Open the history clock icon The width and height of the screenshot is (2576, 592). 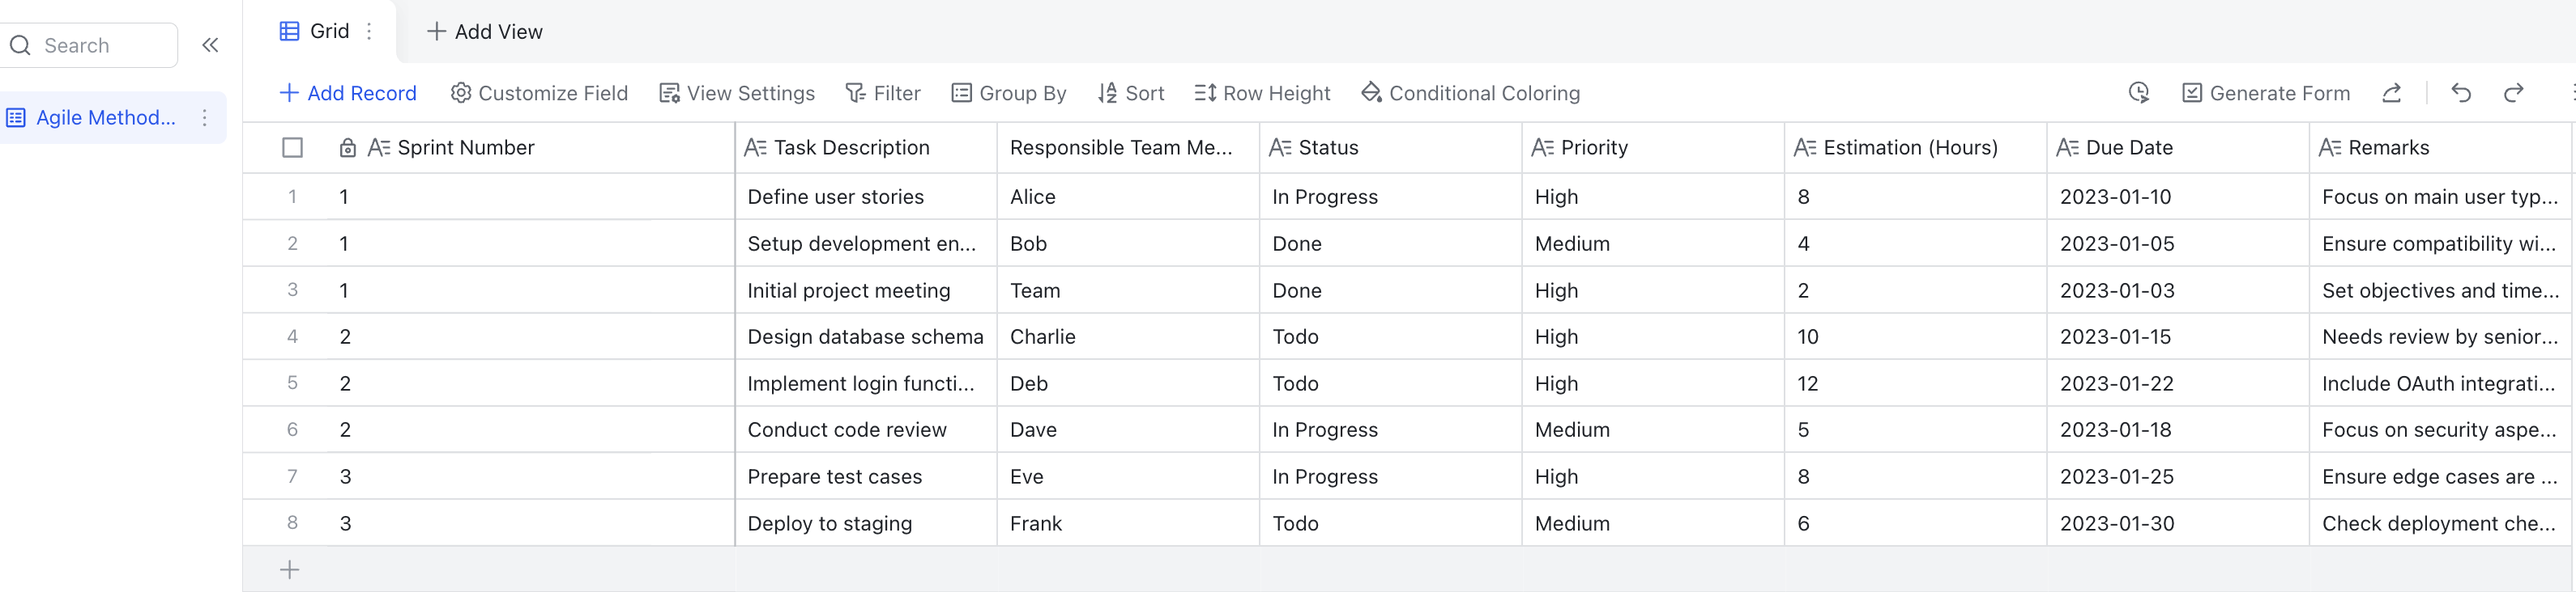point(2138,93)
